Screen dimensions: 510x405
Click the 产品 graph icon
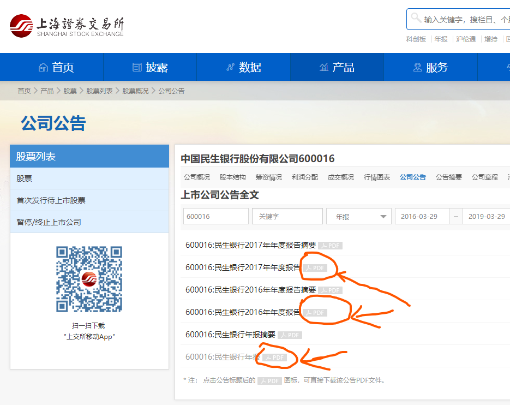coord(323,67)
